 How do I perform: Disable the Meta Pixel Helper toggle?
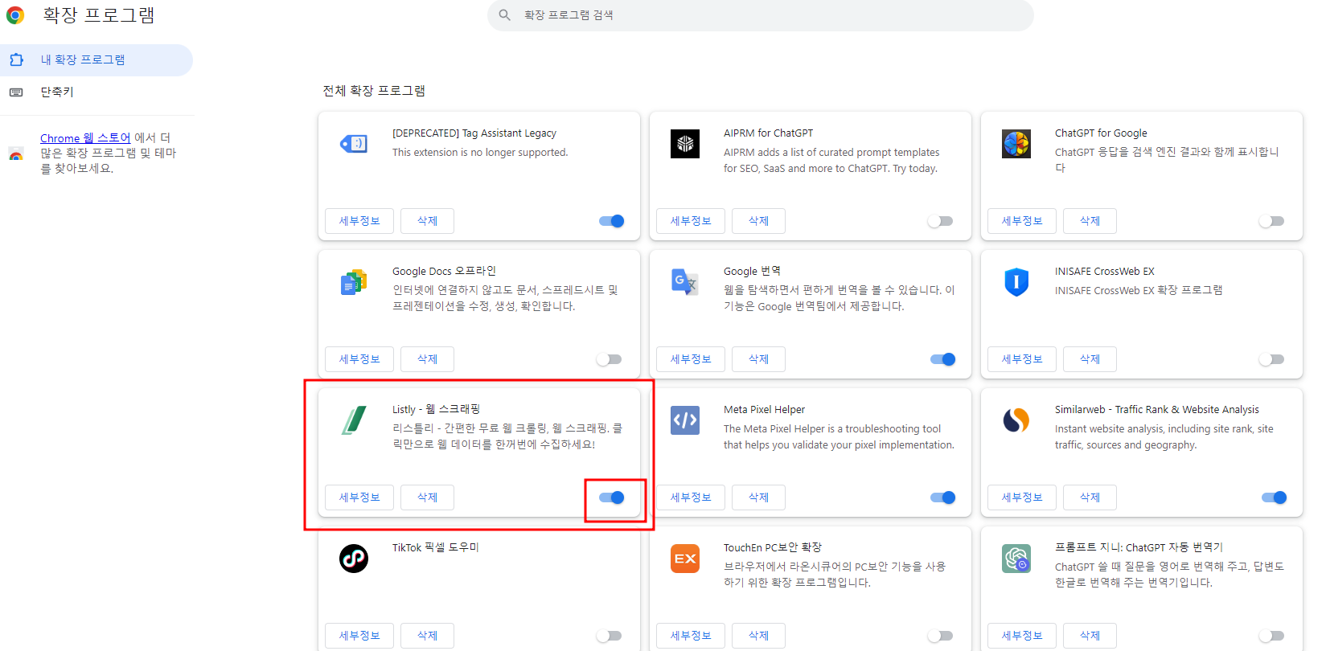coord(943,497)
